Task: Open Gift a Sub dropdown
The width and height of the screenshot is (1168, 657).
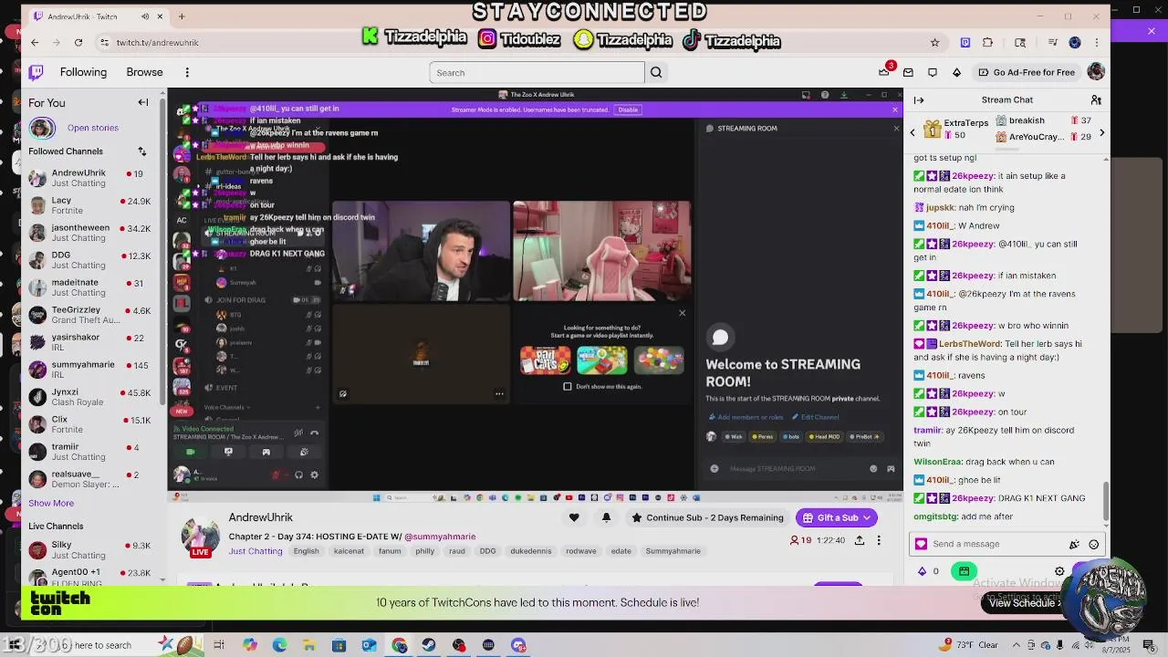Action: 837,517
